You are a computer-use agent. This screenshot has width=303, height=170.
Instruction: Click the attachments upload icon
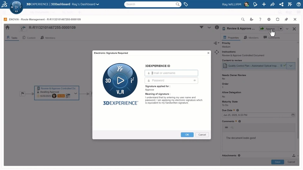(294, 156)
